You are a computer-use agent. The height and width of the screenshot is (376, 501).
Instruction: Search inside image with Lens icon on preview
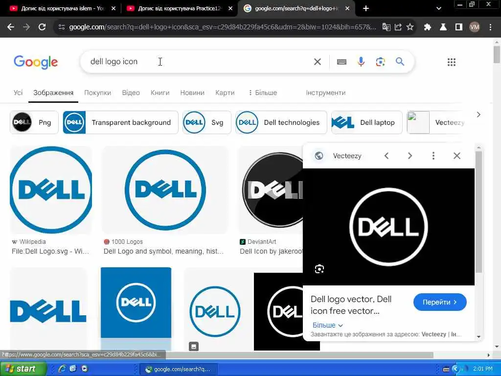[319, 269]
